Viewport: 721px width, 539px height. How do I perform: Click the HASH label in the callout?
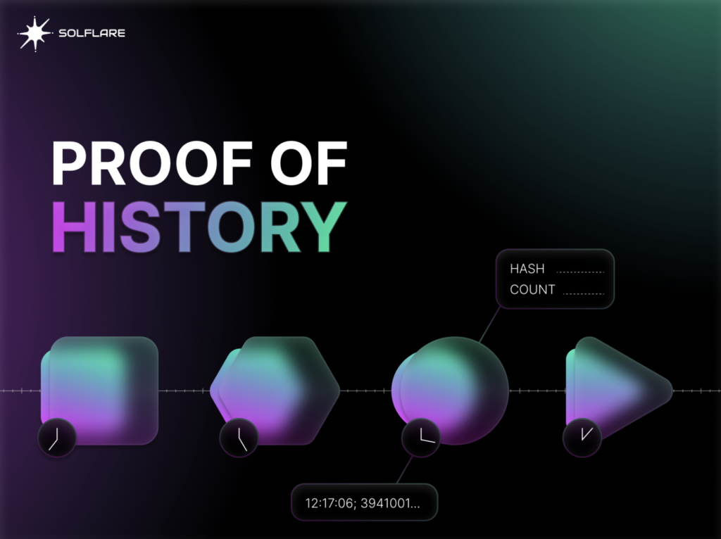527,269
